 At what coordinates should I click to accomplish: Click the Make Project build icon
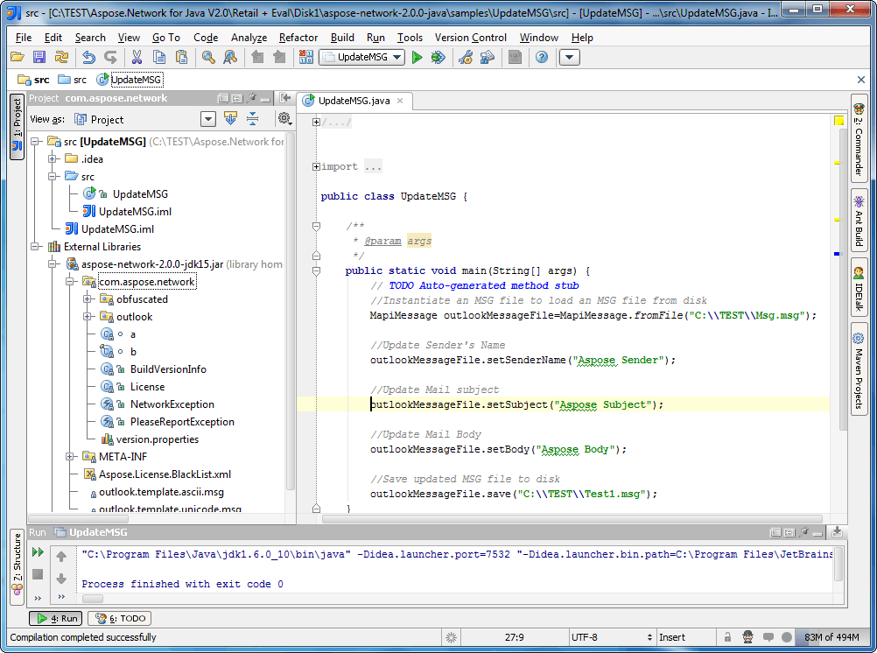[306, 57]
